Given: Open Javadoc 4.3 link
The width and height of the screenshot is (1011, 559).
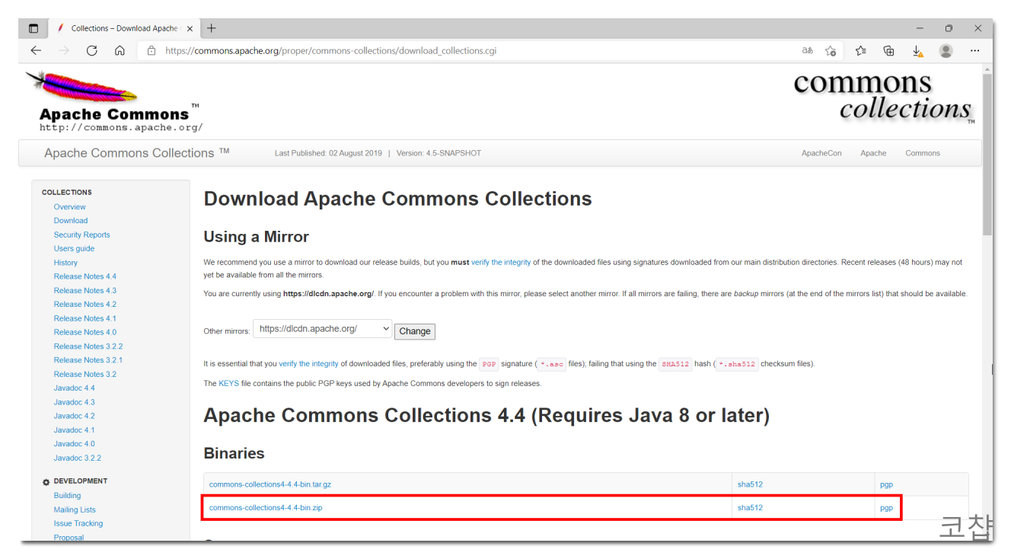Looking at the screenshot, I should [x=74, y=402].
